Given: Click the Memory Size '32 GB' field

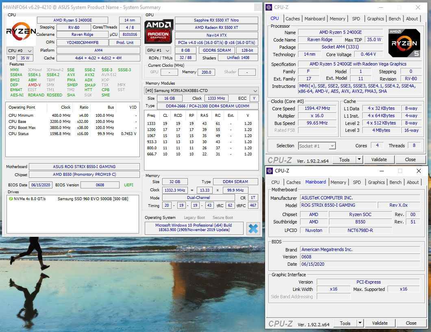Looking at the screenshot, I should (175, 181).
